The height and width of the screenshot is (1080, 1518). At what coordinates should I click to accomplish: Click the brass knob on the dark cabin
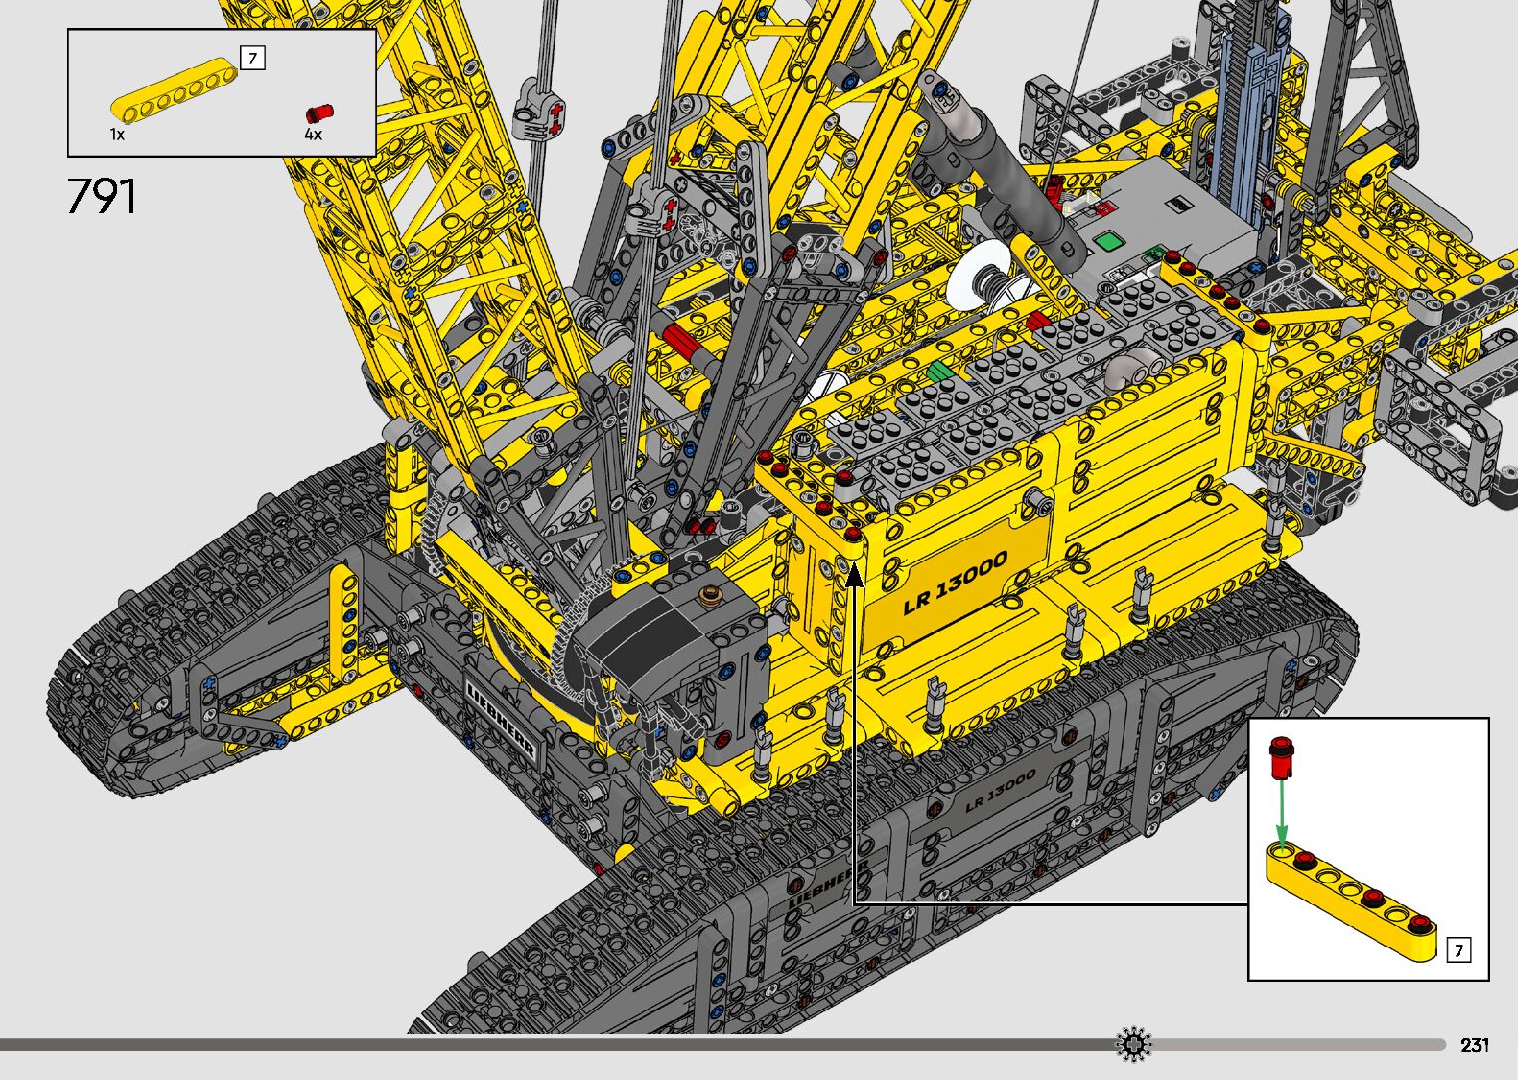[708, 596]
